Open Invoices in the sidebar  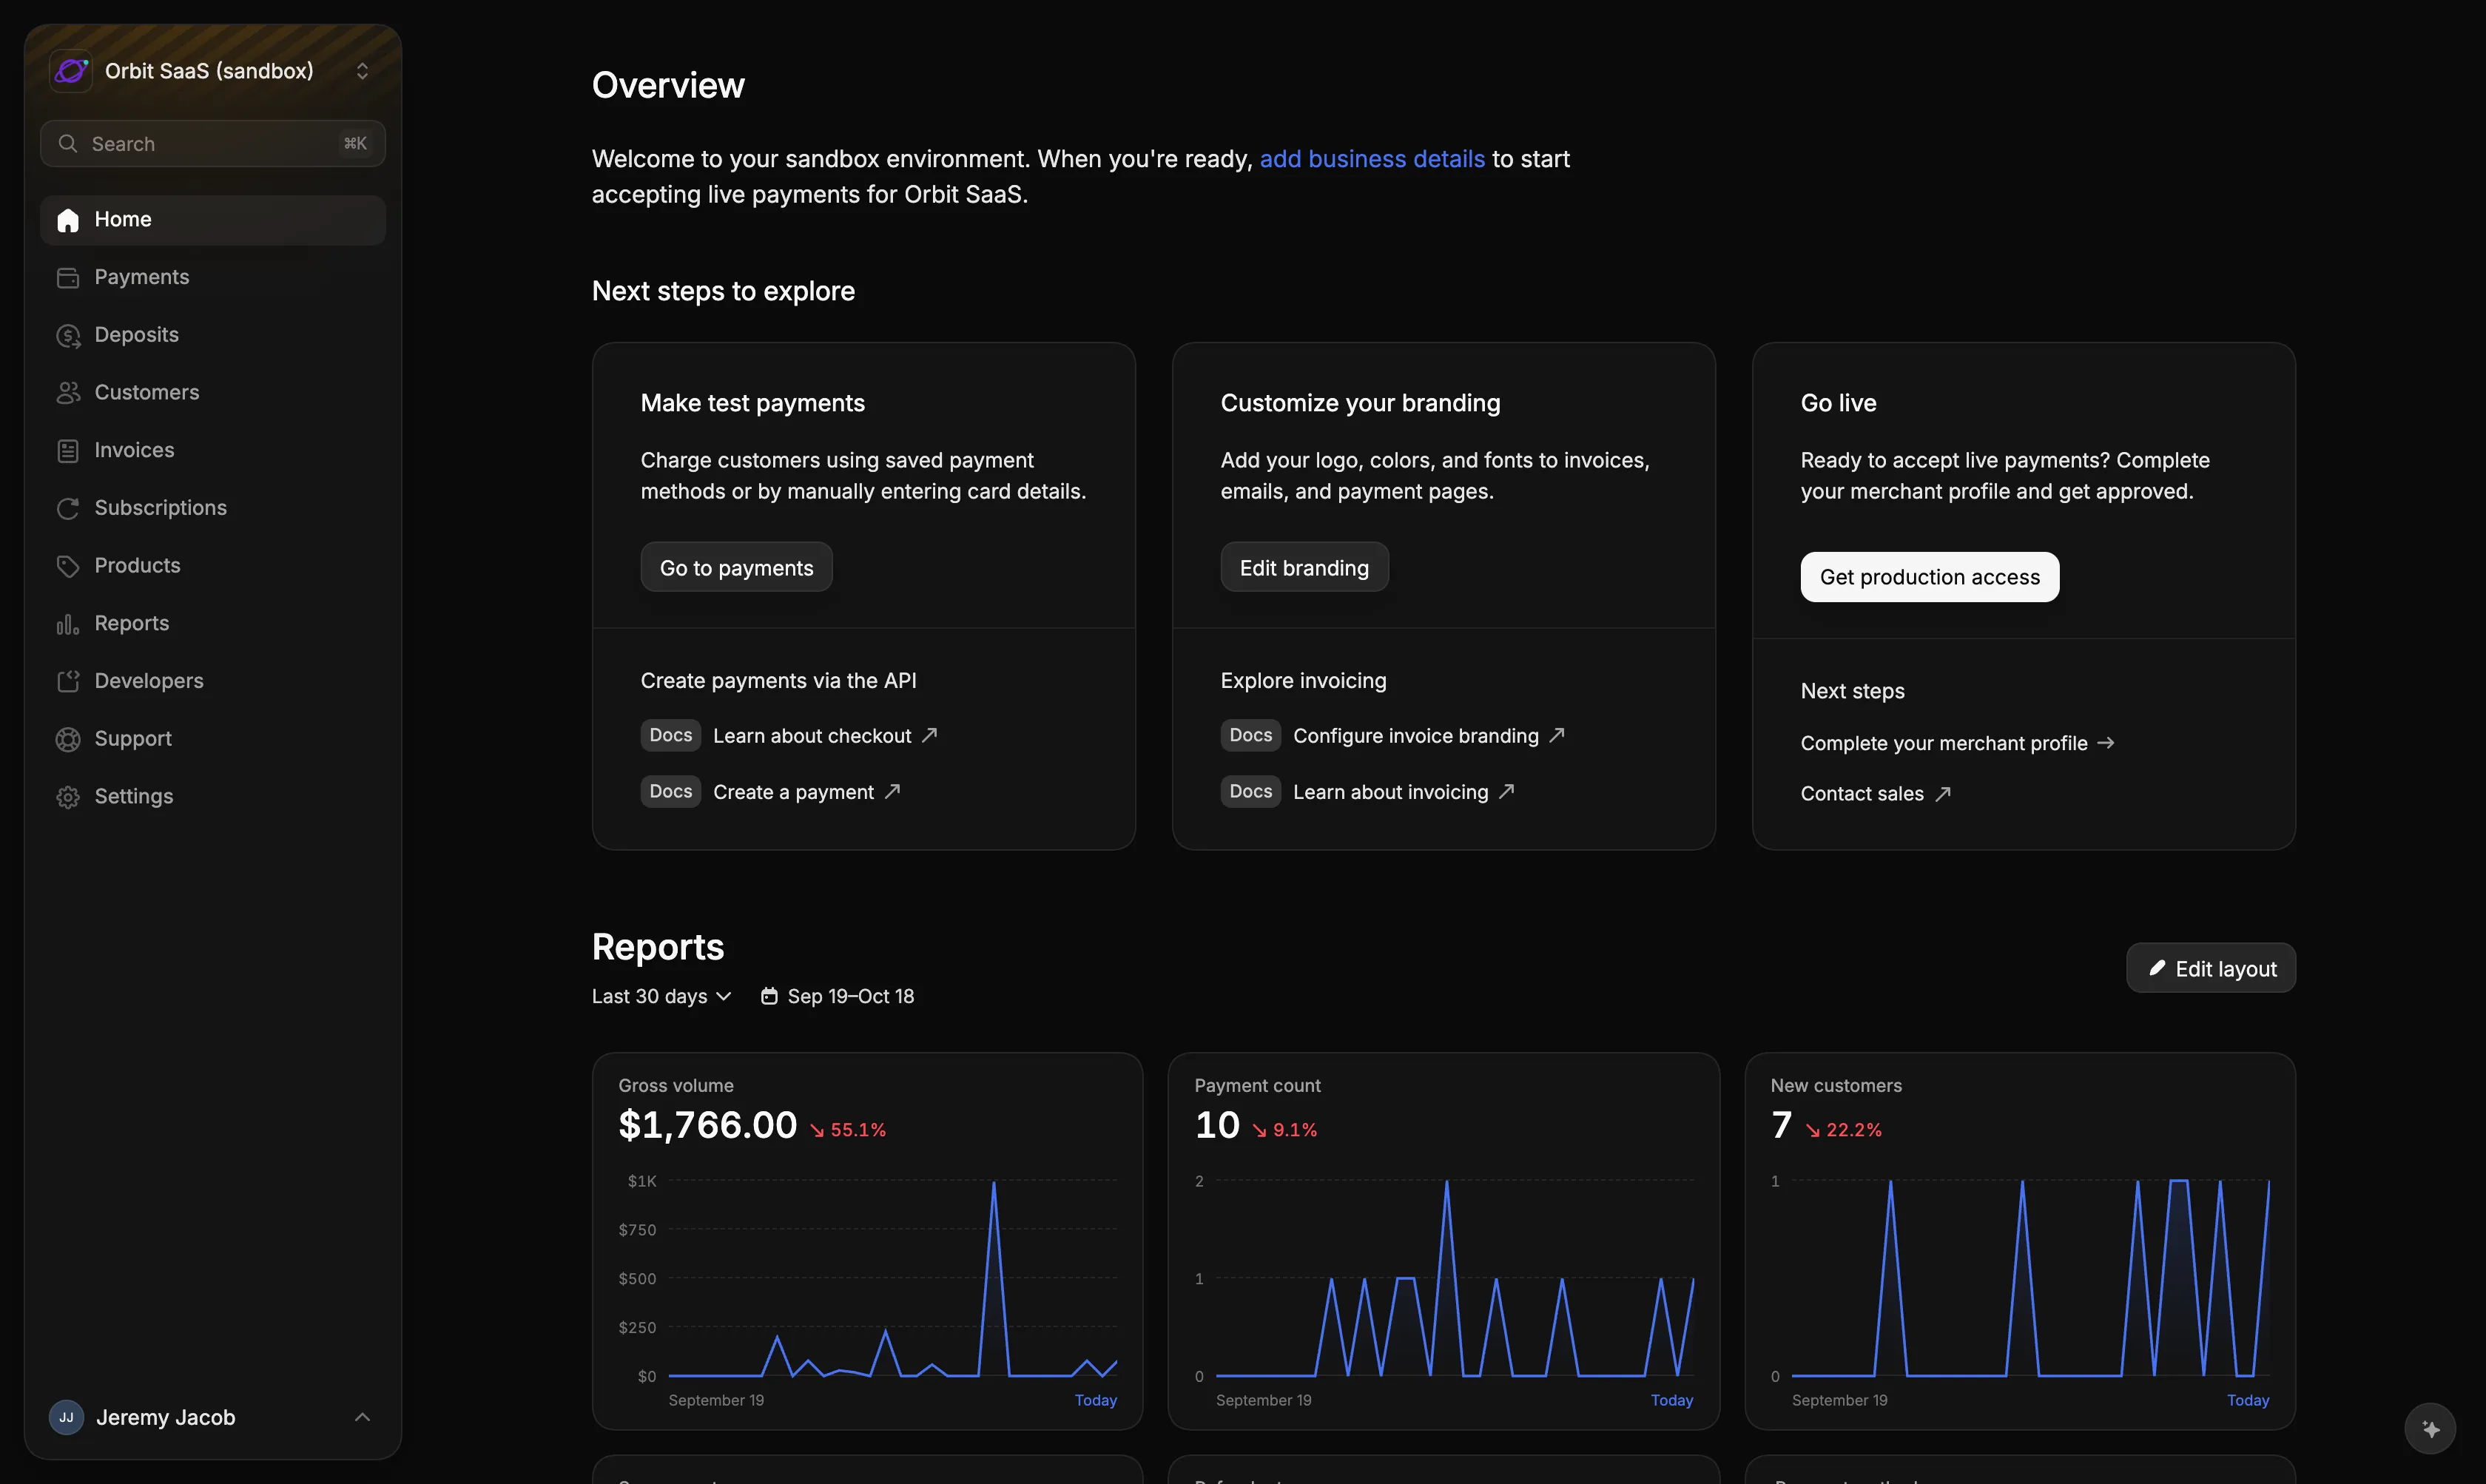click(212, 451)
